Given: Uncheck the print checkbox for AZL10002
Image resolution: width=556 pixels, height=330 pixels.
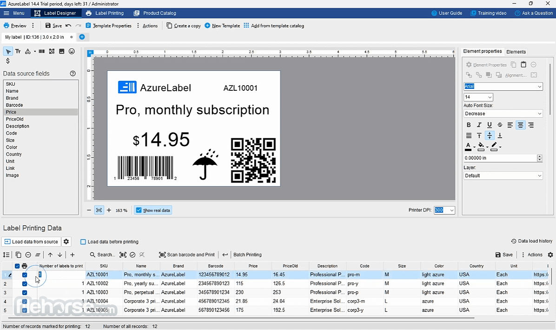Looking at the screenshot, I should point(25,283).
